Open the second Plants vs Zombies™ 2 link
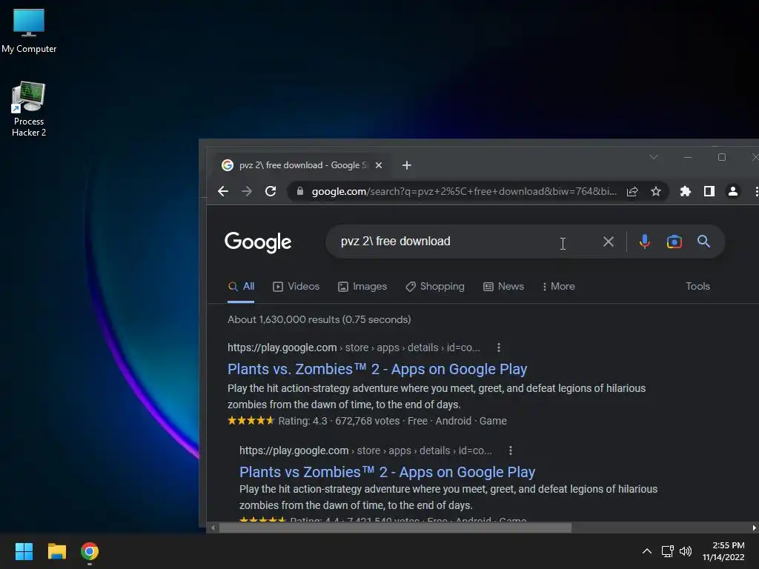The image size is (759, 569). pyautogui.click(x=387, y=472)
